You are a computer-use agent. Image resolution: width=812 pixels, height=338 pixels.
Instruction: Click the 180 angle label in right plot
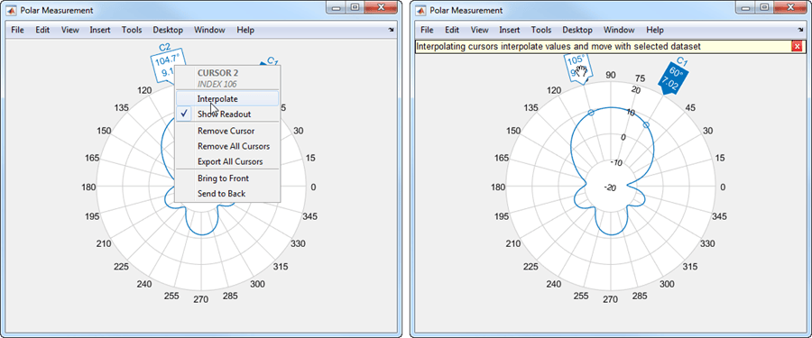tap(498, 187)
